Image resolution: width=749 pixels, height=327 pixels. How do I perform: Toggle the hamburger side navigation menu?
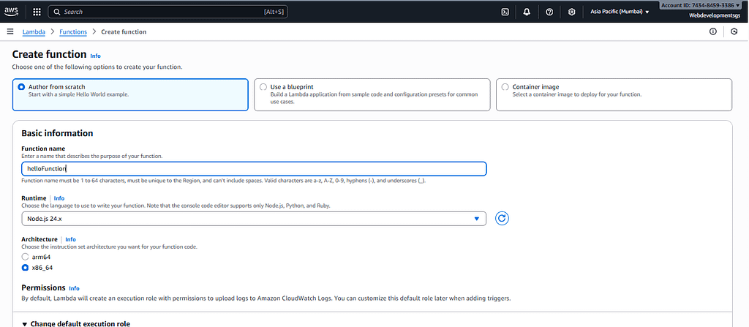pyautogui.click(x=10, y=31)
